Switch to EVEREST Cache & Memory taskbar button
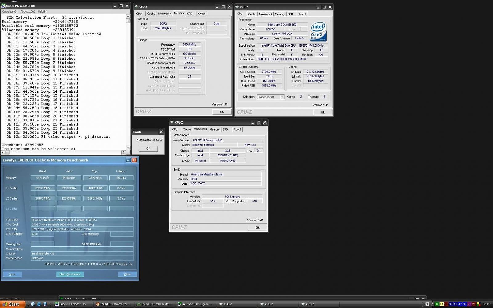 (154, 304)
